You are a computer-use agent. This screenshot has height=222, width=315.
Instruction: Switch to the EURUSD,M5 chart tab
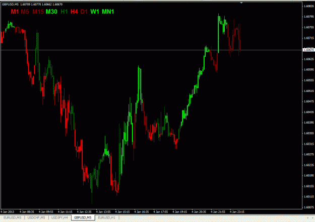pos(12,217)
